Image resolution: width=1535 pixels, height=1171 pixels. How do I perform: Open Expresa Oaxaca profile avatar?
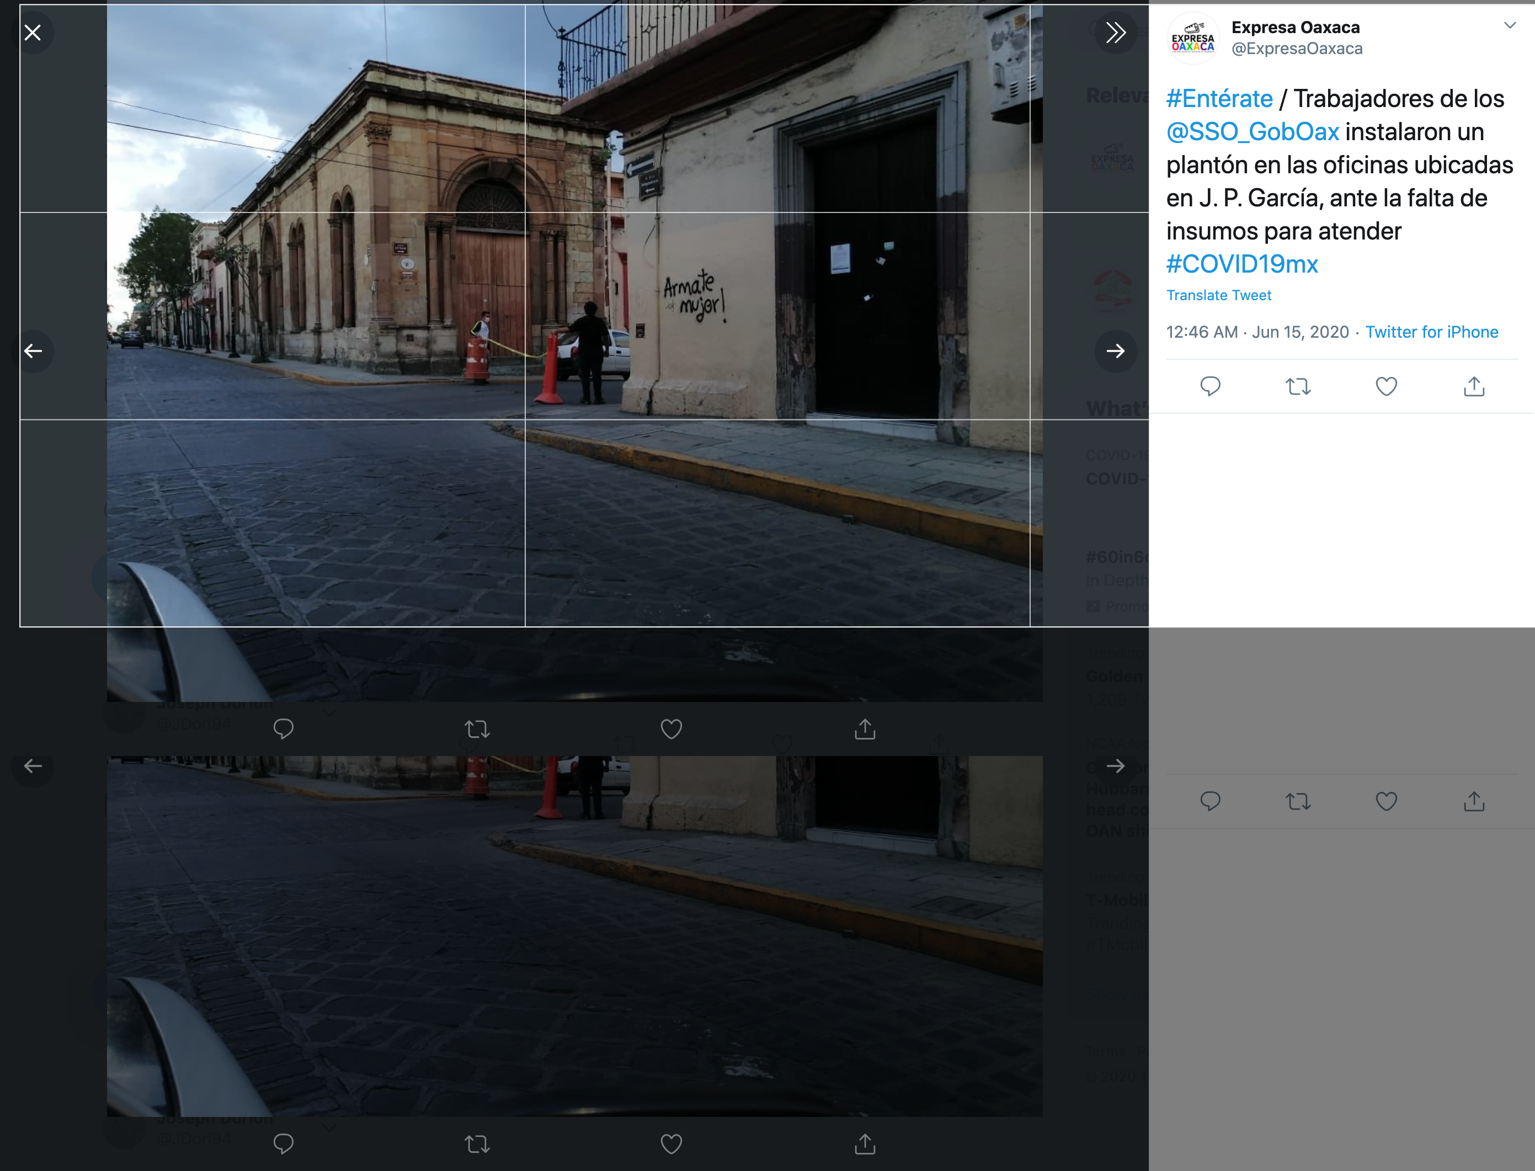1192,38
